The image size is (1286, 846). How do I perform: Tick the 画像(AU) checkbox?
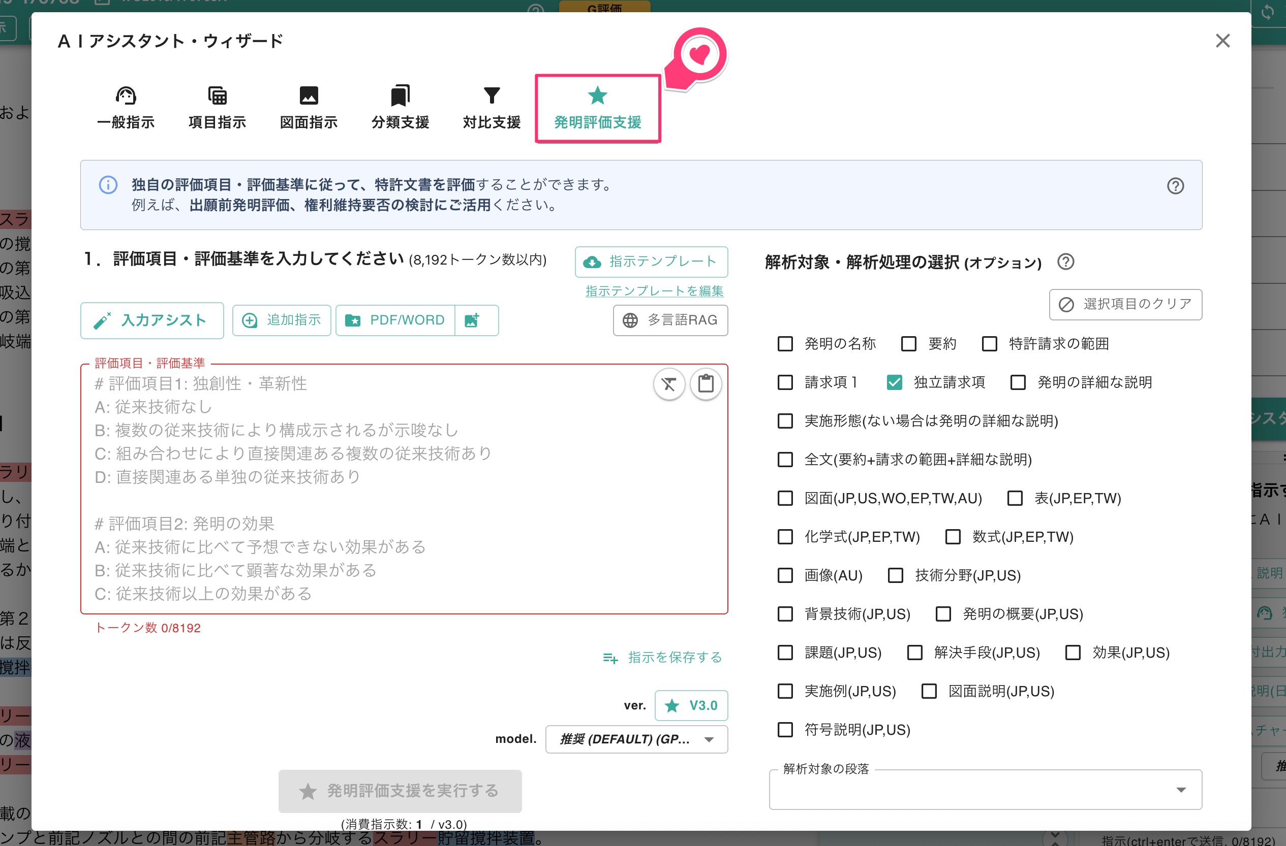(785, 575)
